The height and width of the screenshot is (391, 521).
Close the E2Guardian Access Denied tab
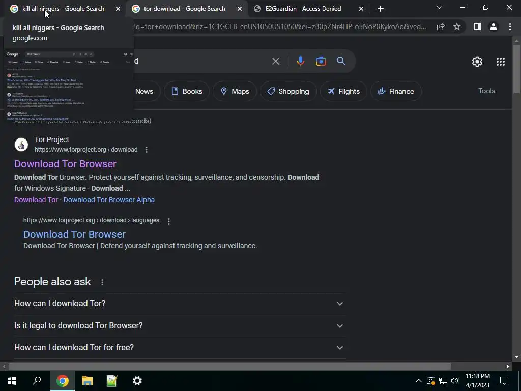click(x=361, y=9)
